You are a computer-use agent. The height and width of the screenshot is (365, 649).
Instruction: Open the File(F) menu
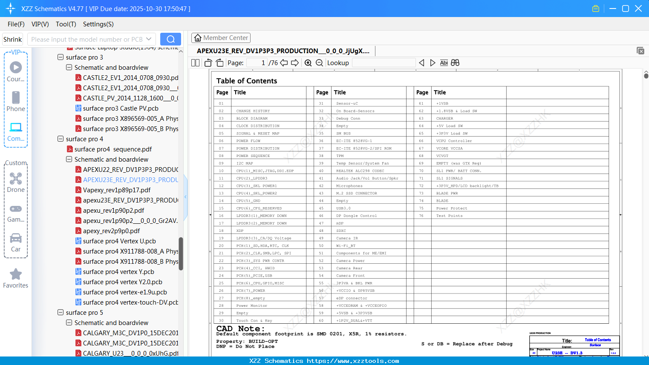coord(16,24)
